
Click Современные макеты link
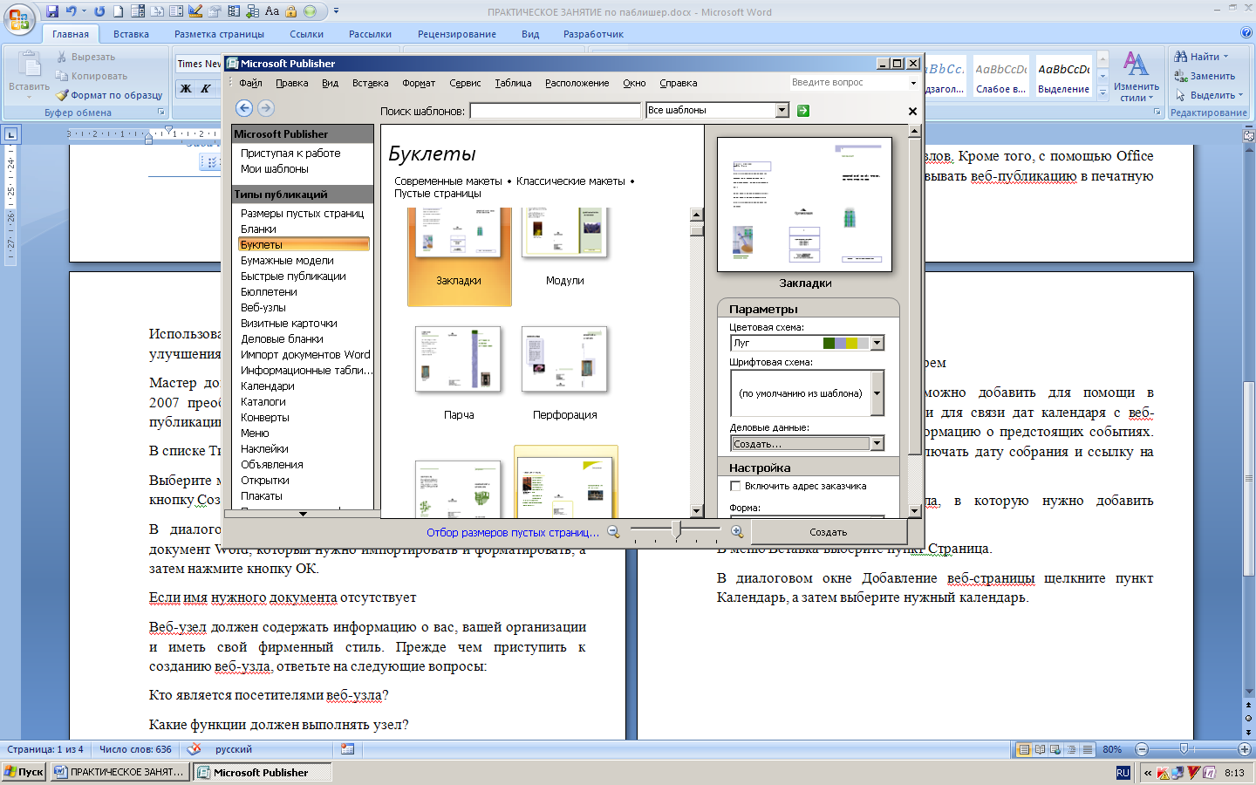448,181
